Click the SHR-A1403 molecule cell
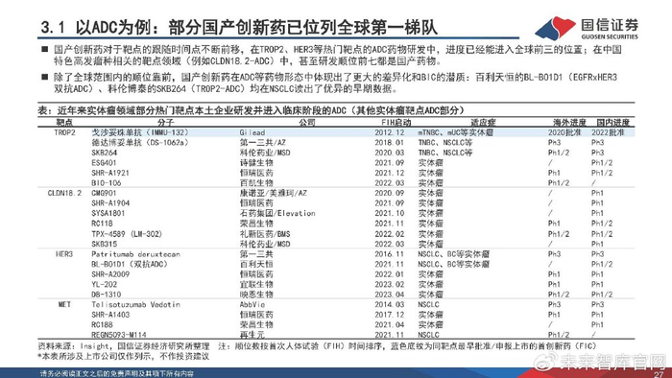Image resolution: width=672 pixels, height=378 pixels. 110,315
